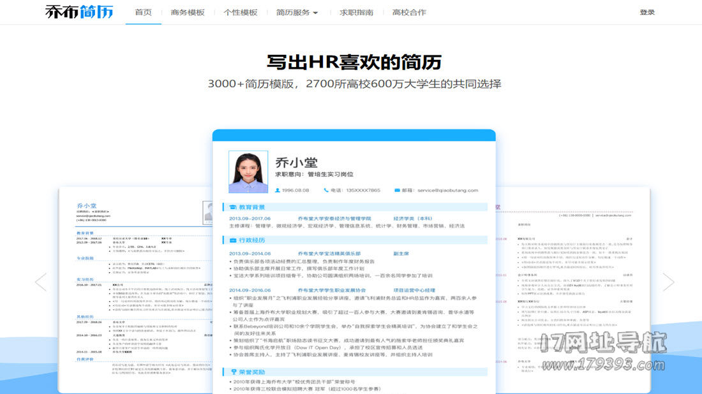Image resolution: width=702 pixels, height=394 pixels.
Task: Click the person icon beside 1996.08.08
Action: 278,190
